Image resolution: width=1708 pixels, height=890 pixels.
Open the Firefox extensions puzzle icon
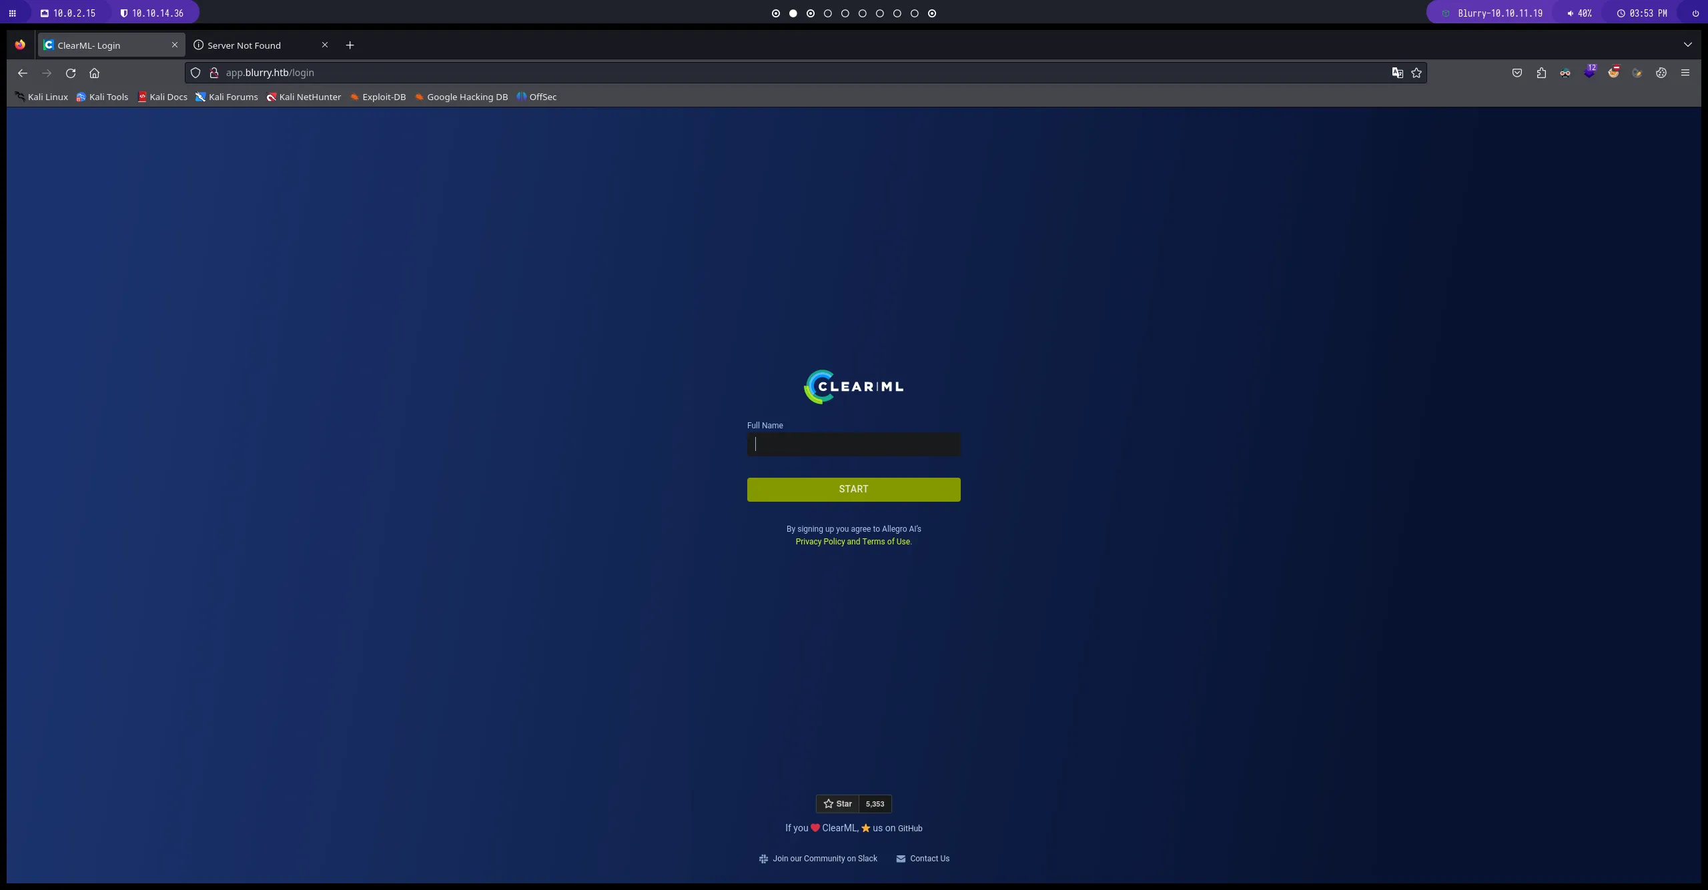1541,73
